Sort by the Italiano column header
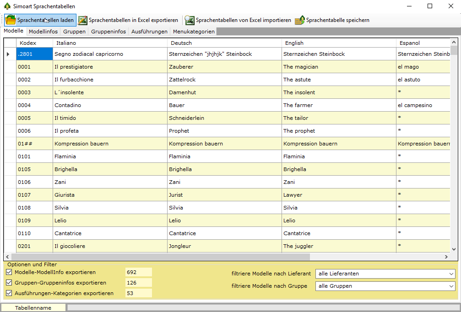This screenshot has height=312, width=461. click(x=110, y=43)
